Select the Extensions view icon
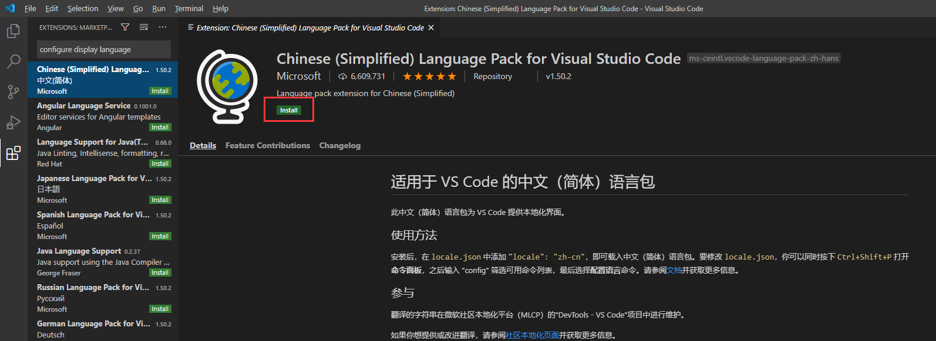This screenshot has height=341, width=936. [x=13, y=154]
